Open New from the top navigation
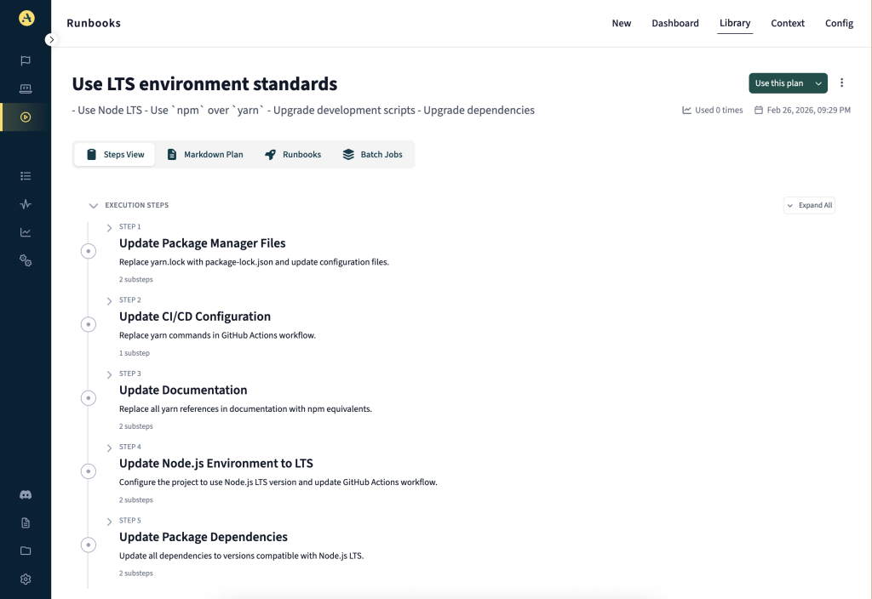 (x=621, y=23)
